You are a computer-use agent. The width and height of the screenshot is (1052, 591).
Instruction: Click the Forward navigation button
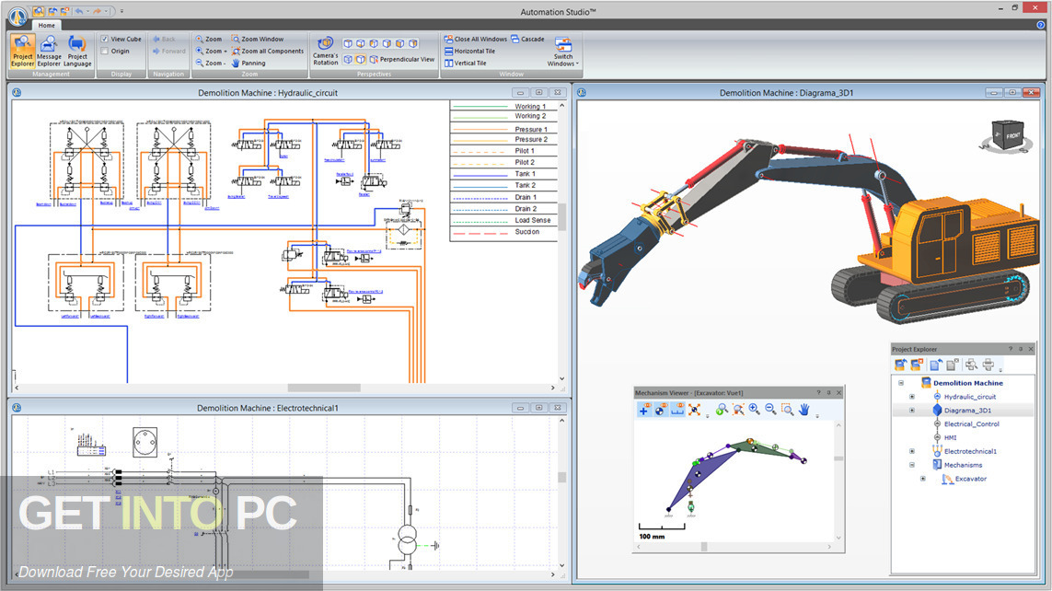coord(168,51)
